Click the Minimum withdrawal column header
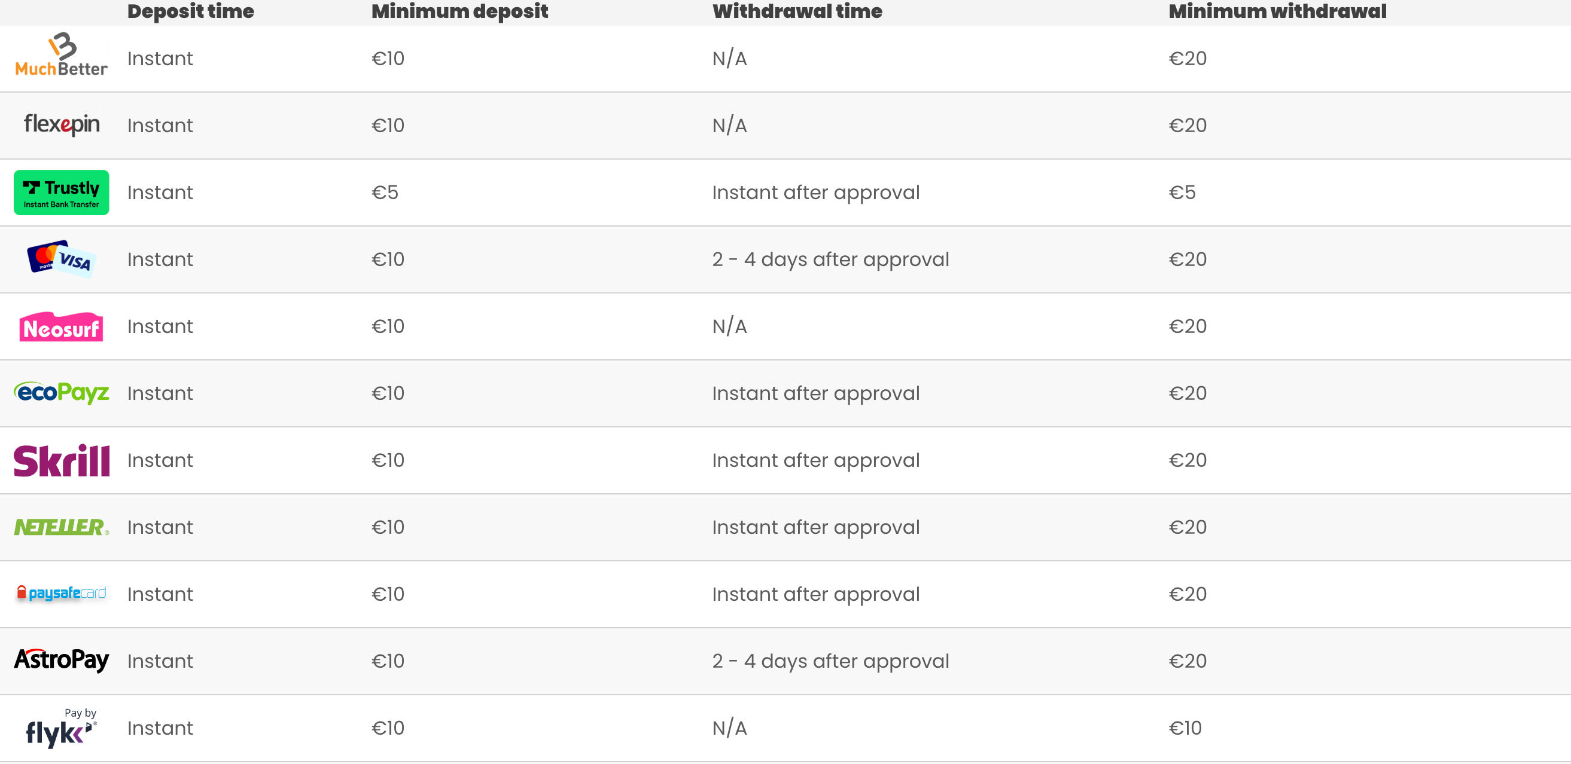 click(x=1277, y=11)
